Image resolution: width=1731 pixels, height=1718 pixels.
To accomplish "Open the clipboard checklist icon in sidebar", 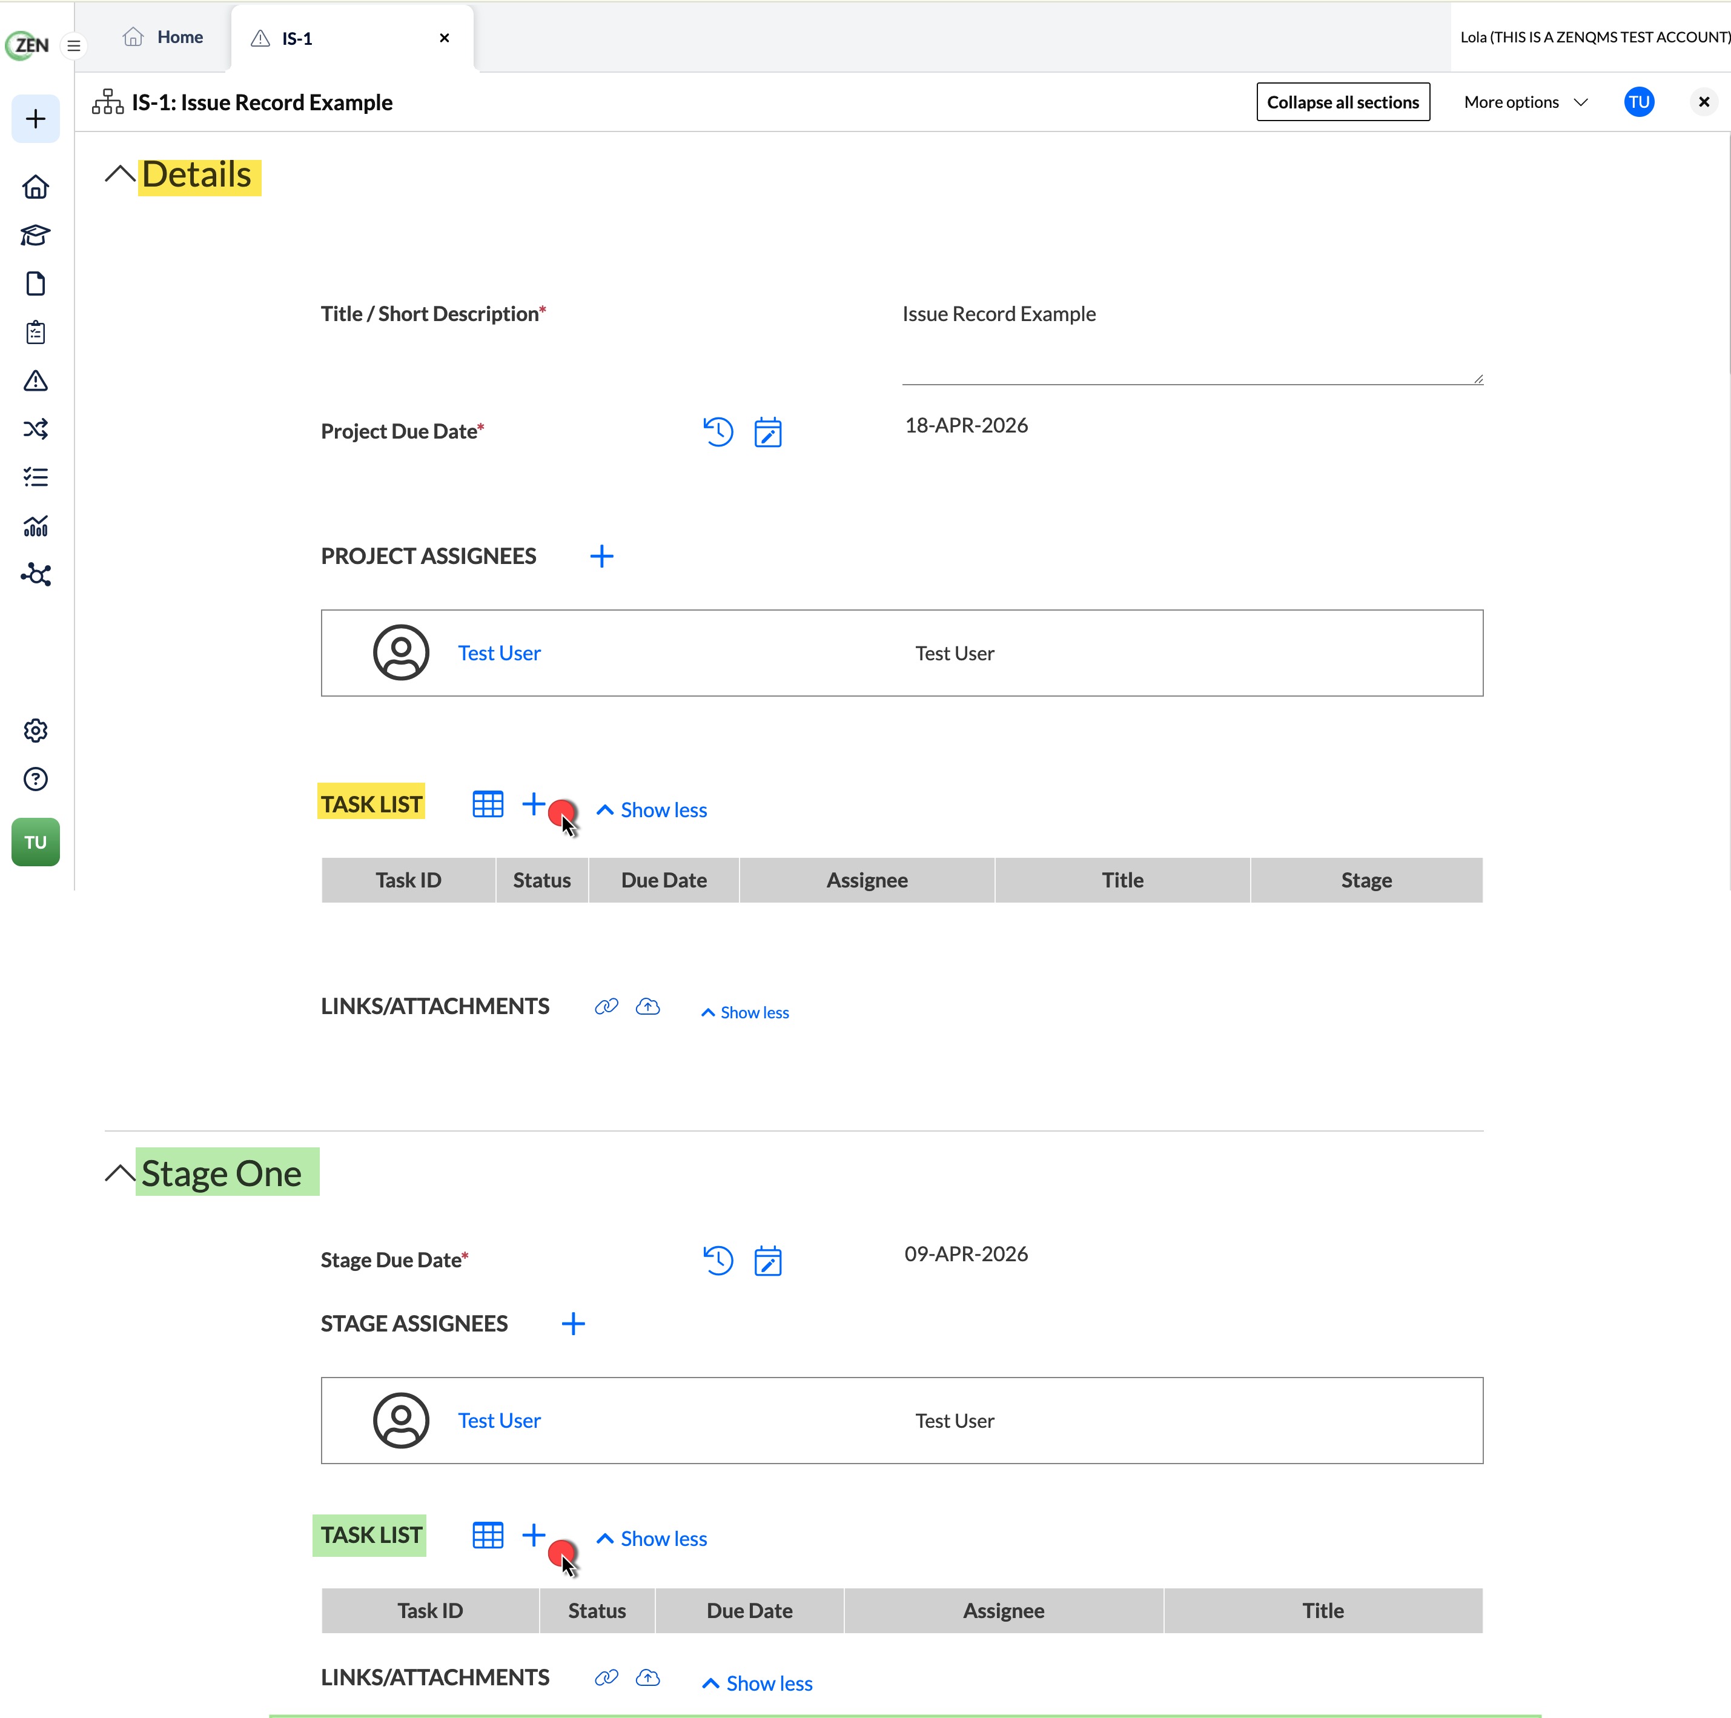I will [x=36, y=331].
